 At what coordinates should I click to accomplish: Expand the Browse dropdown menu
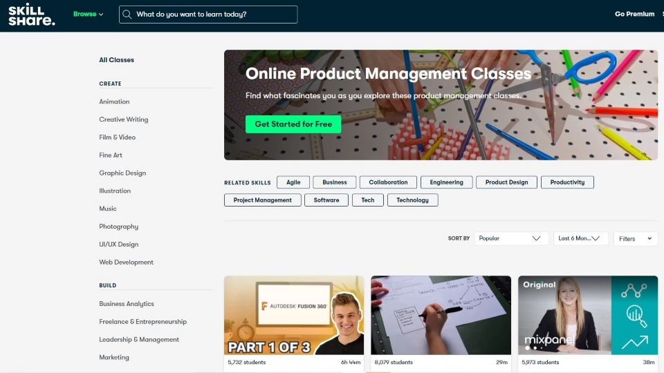coord(88,14)
